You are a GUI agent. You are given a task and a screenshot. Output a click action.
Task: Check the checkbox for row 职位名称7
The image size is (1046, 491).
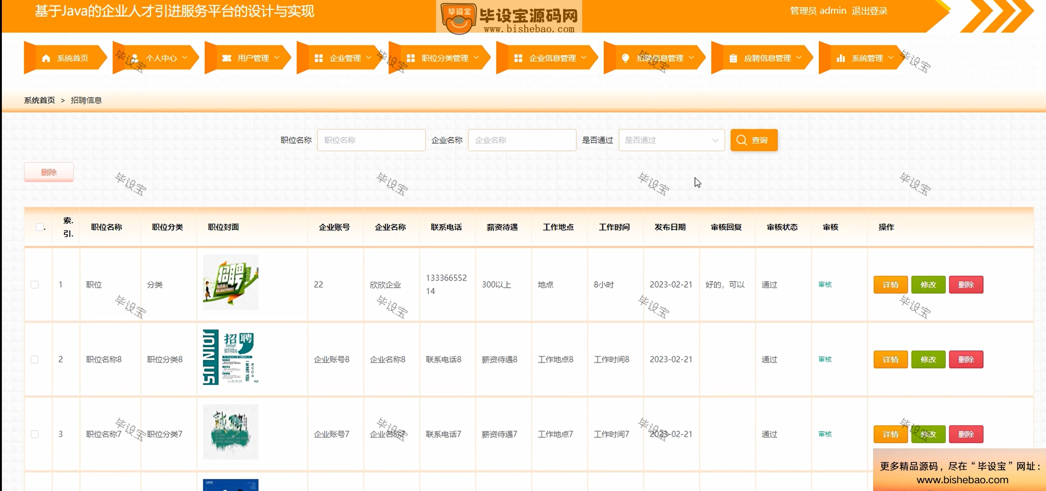point(35,434)
